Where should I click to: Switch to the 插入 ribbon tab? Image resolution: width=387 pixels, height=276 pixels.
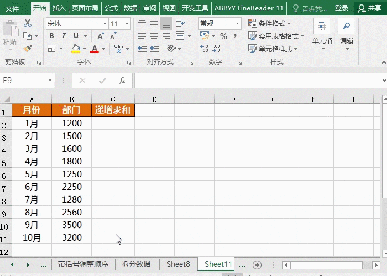coord(59,8)
